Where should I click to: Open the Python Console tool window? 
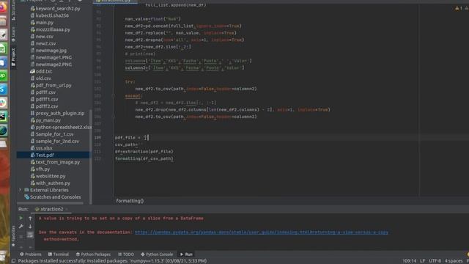[x=157, y=254]
